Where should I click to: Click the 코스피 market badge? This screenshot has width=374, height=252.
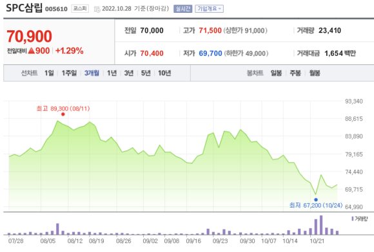[80, 9]
